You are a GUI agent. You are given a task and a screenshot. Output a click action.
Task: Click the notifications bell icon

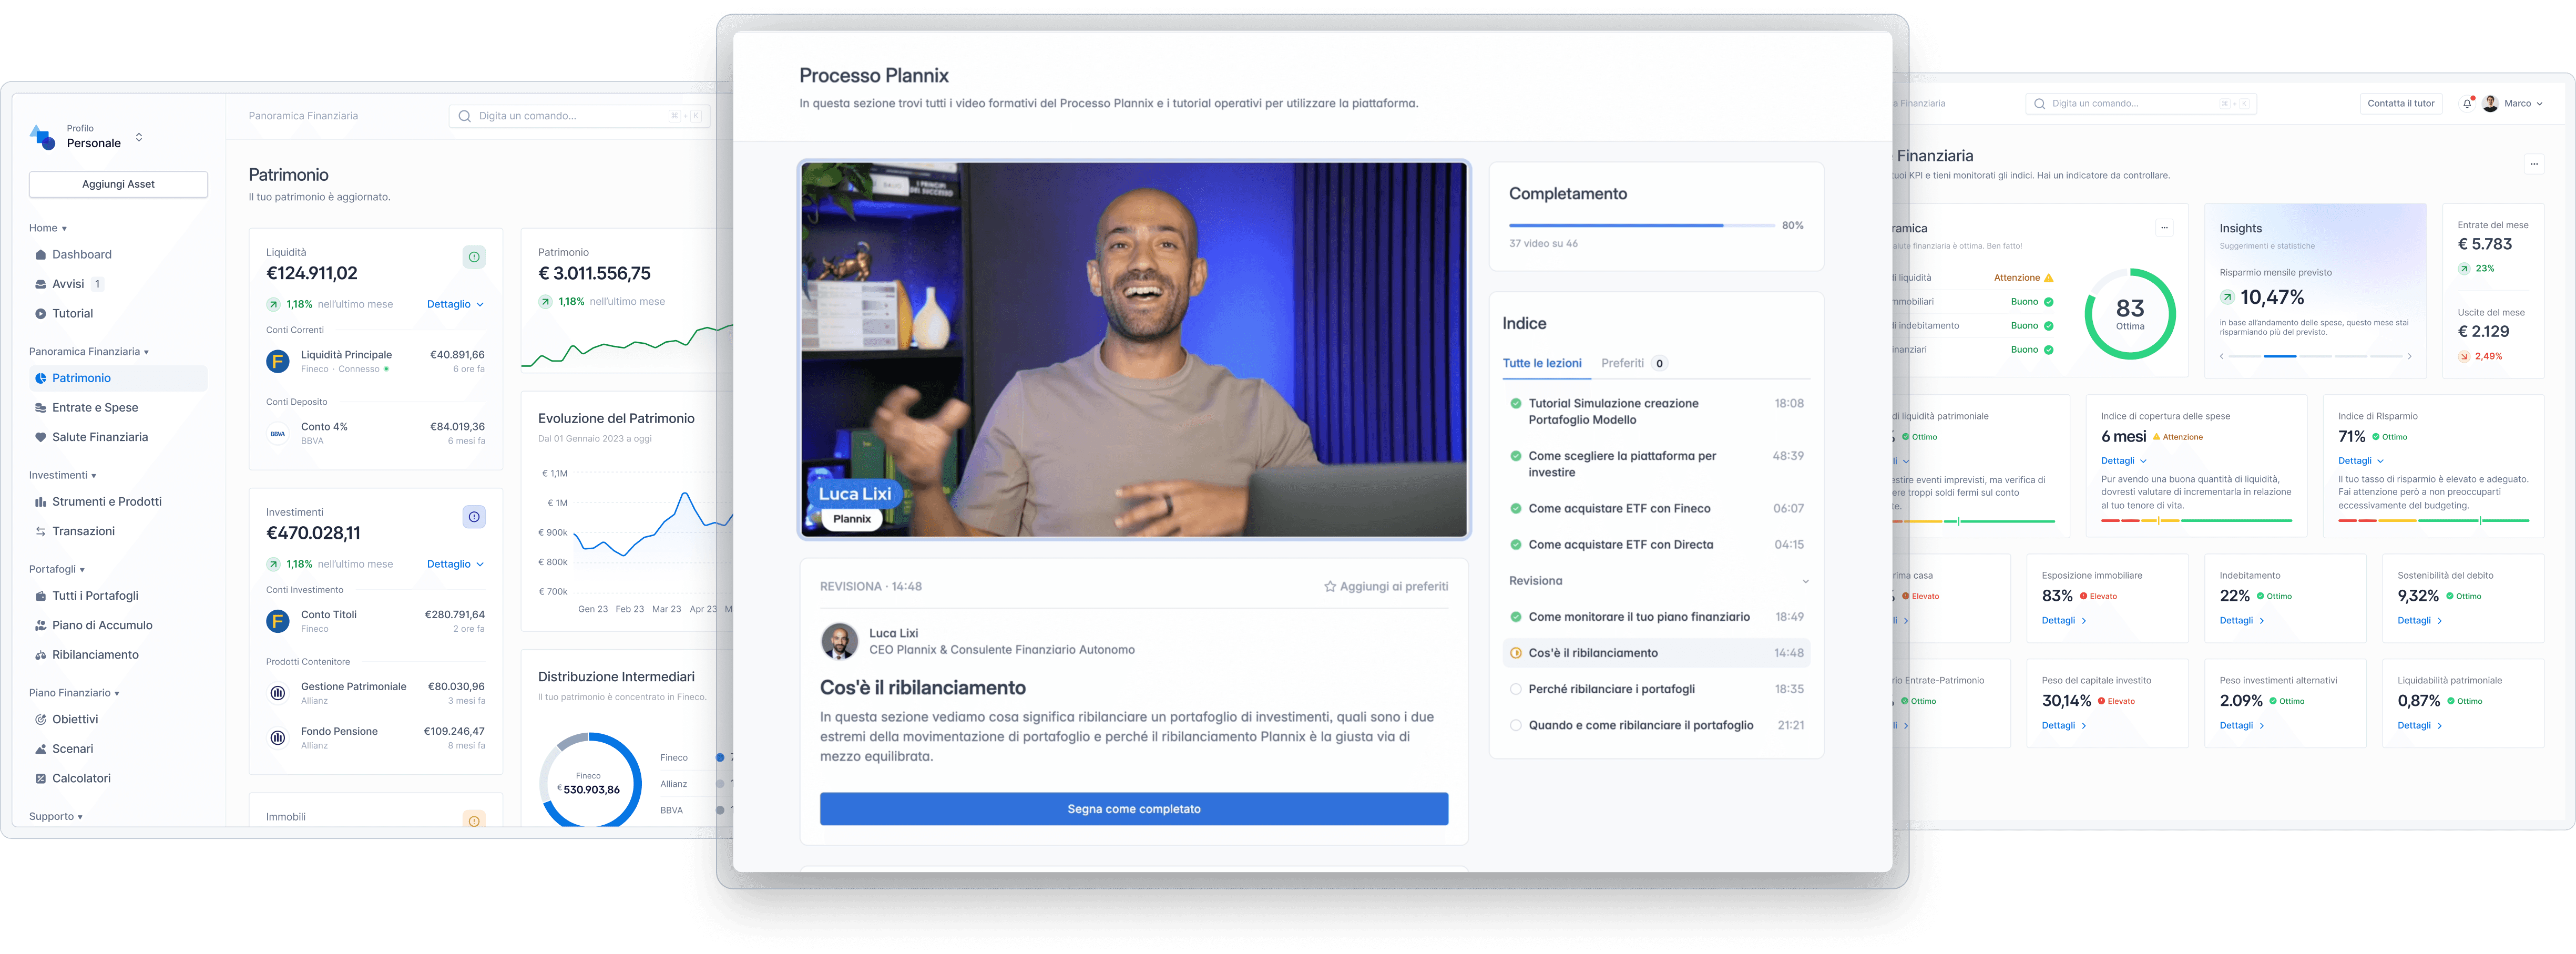tap(2467, 104)
